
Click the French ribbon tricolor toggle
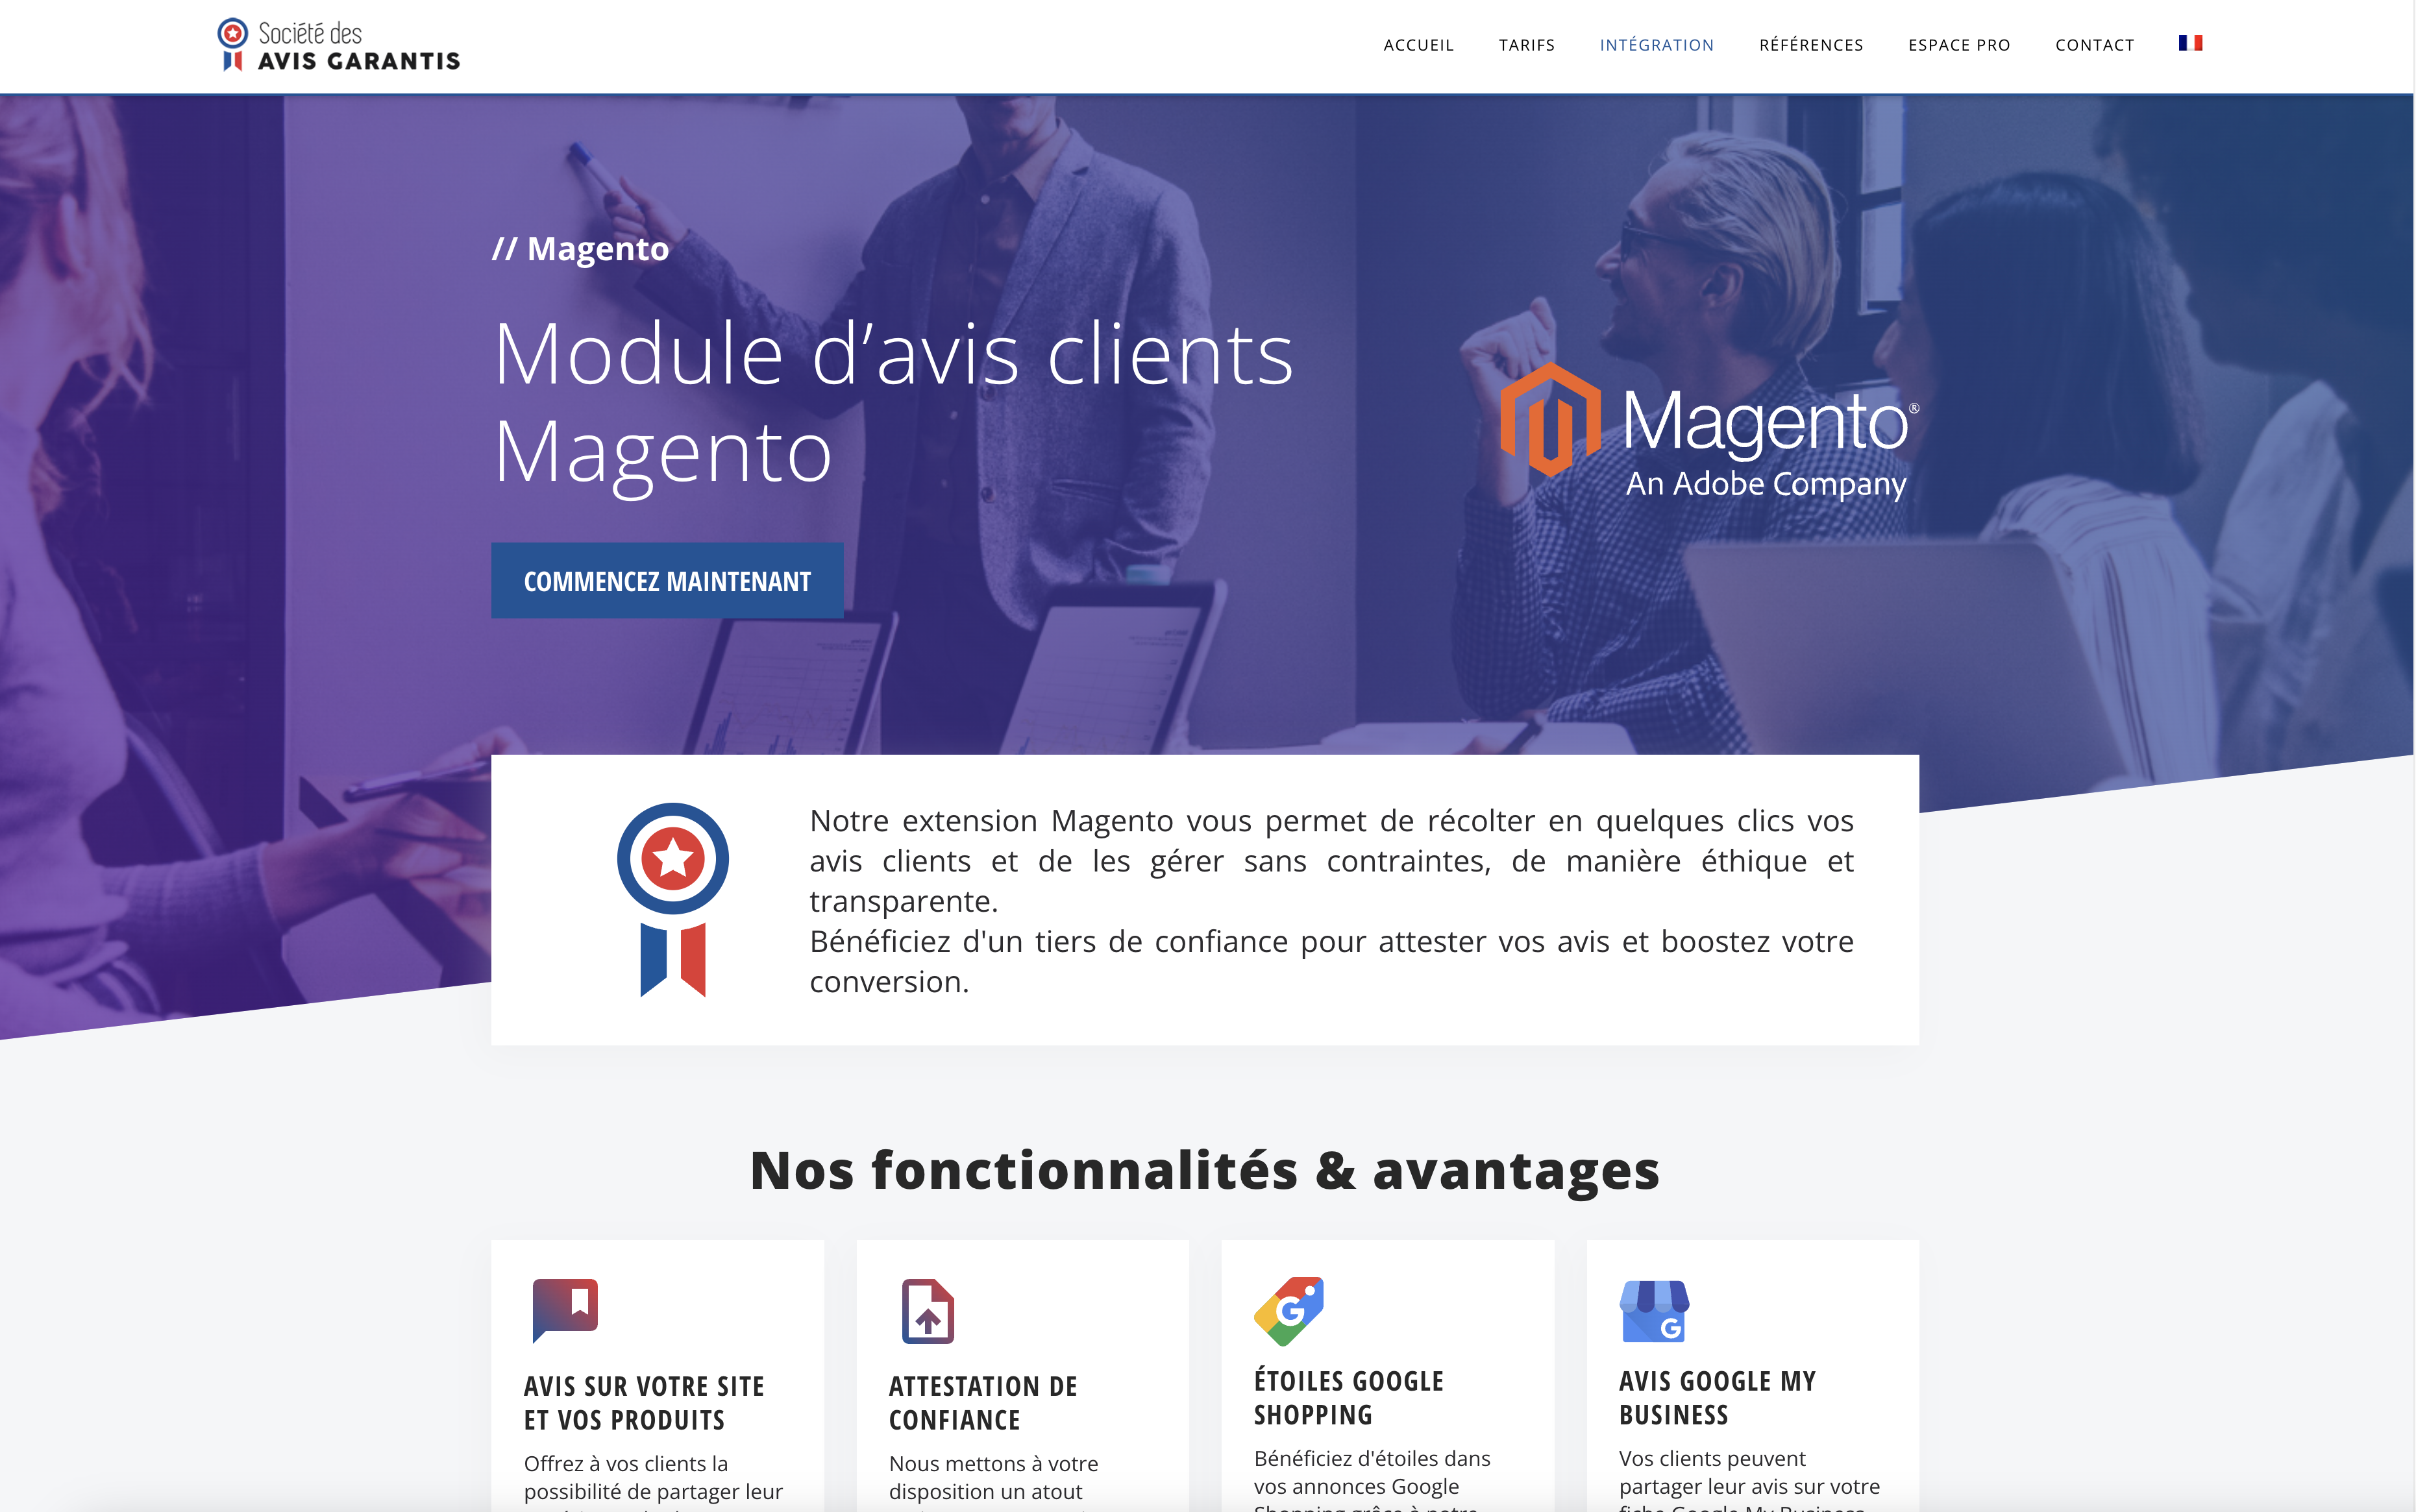pyautogui.click(x=2191, y=43)
